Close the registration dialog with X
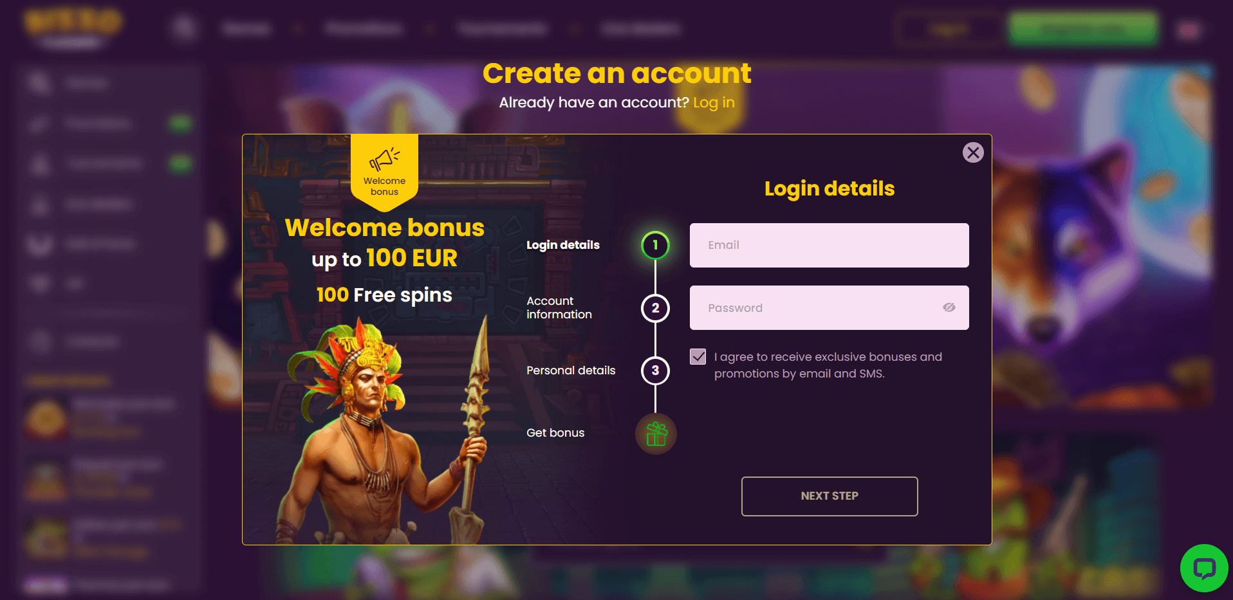This screenshot has height=600, width=1233. (x=973, y=152)
